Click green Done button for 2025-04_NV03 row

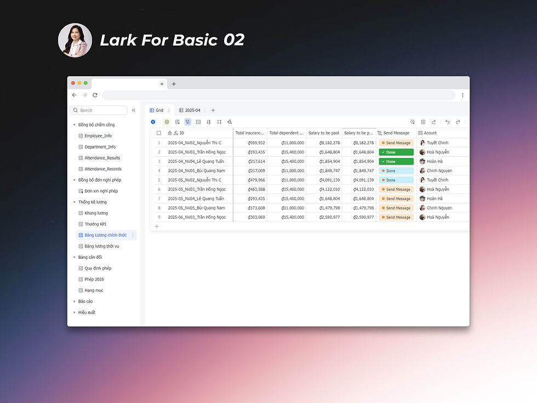pos(396,152)
